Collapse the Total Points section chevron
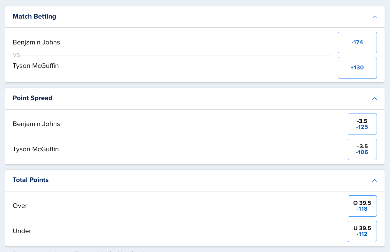The image size is (390, 252). coord(374,180)
